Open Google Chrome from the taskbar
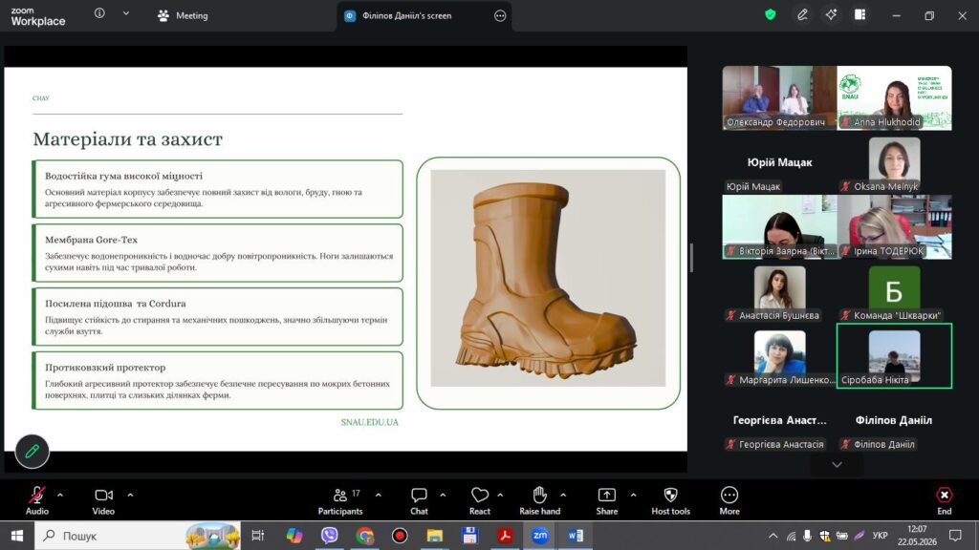Viewport: 979px width, 550px height. [x=364, y=535]
